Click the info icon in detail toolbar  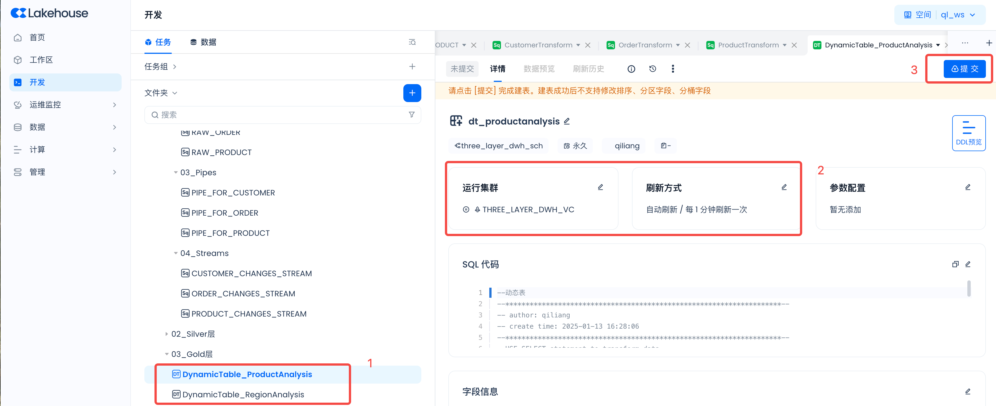[631, 69]
